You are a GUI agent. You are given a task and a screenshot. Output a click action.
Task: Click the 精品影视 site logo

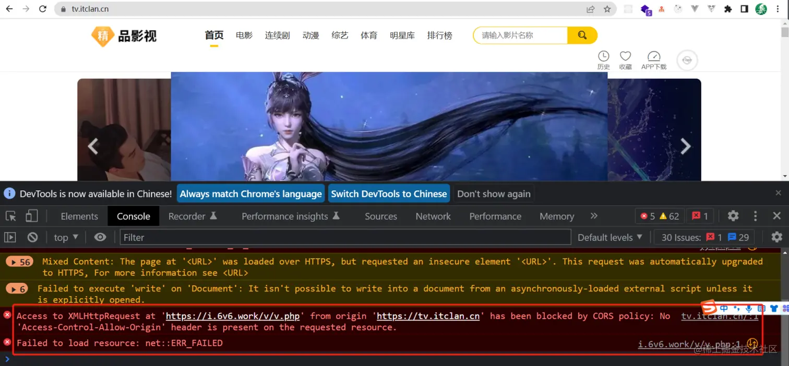[124, 35]
